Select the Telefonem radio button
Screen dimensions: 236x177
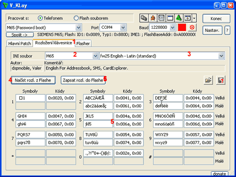[x=40, y=18]
